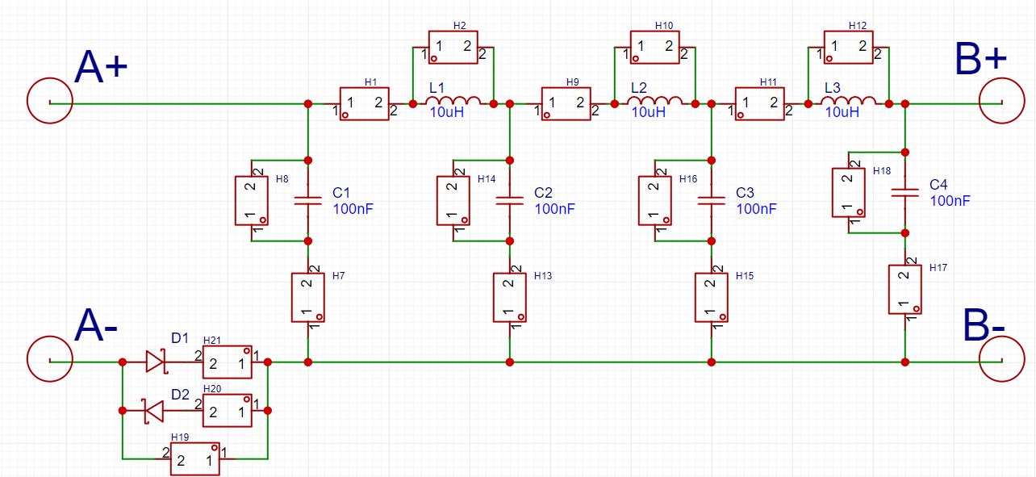Select the A+ net label text
This screenshot has width=1036, height=477.
(102, 66)
